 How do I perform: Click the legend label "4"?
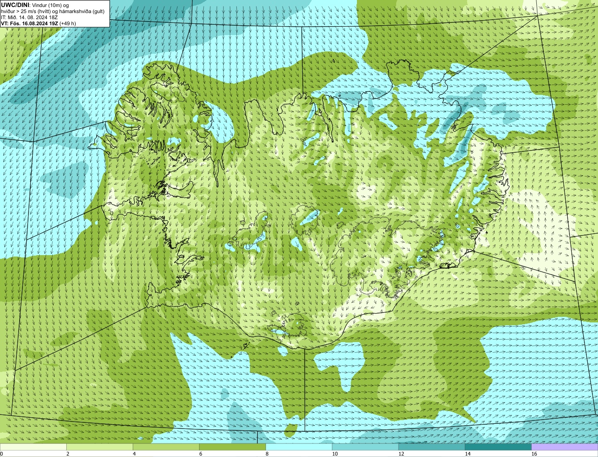coord(134,454)
